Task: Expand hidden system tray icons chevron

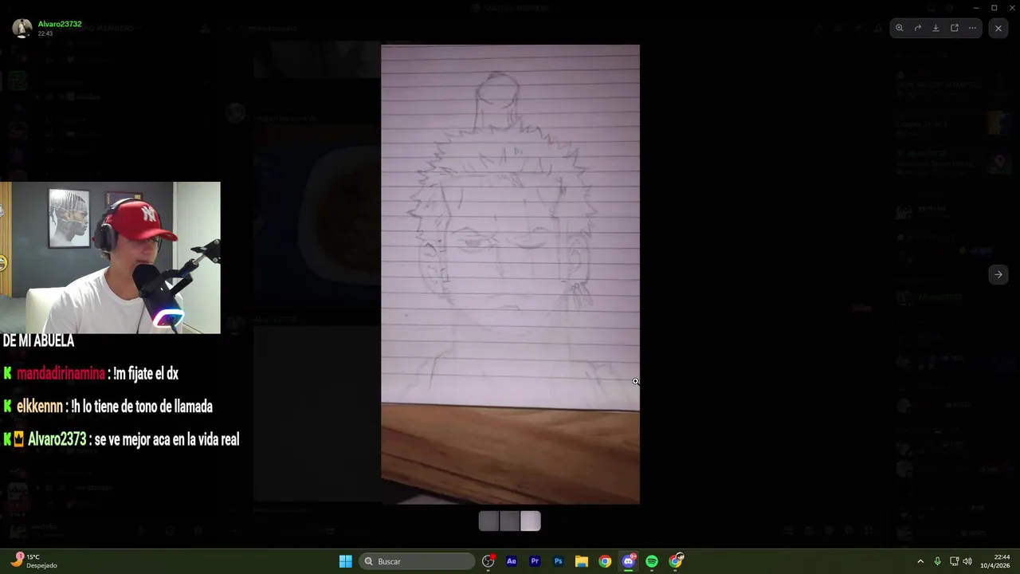Action: [920, 561]
